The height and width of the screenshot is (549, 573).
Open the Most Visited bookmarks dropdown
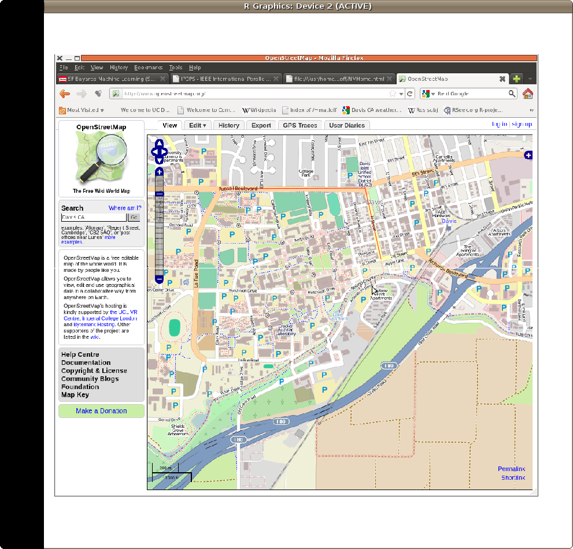tap(82, 110)
